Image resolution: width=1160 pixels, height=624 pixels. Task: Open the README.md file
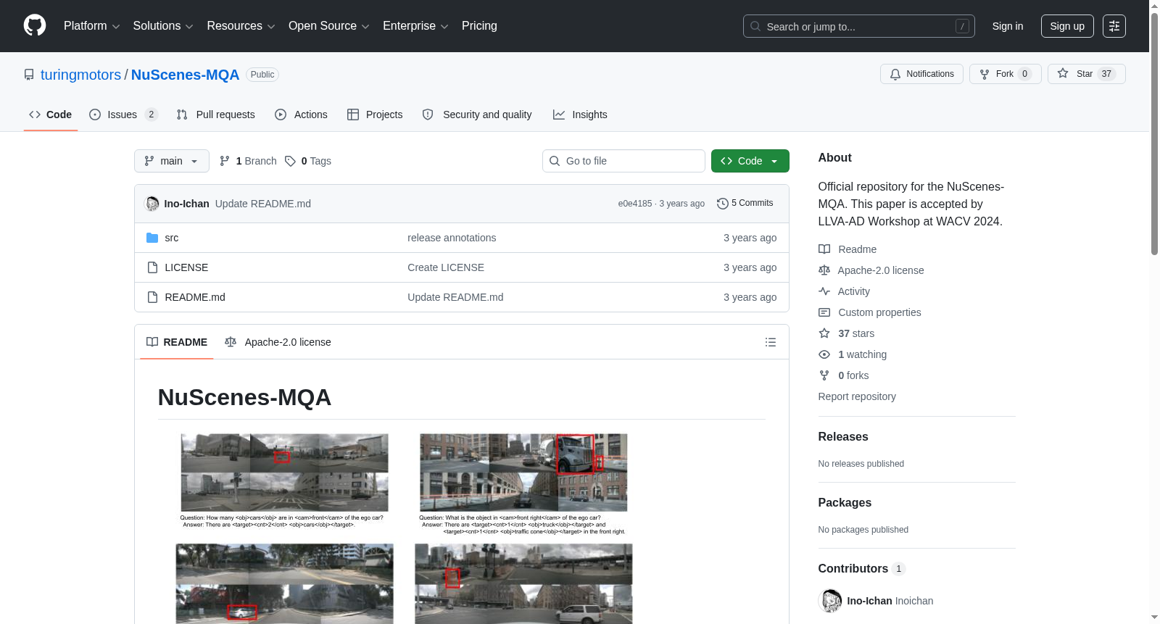pos(195,297)
